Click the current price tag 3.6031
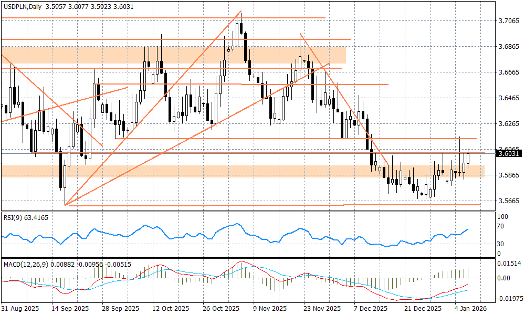Viewport: 525px width, 315px height. point(508,154)
